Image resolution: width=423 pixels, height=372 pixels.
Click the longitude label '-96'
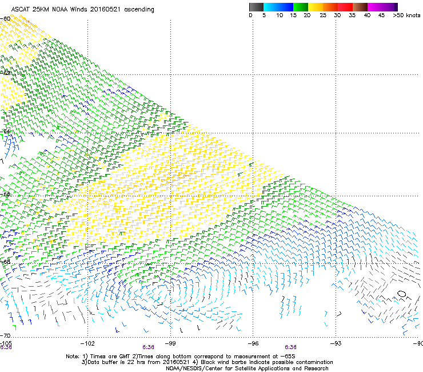point(253,343)
